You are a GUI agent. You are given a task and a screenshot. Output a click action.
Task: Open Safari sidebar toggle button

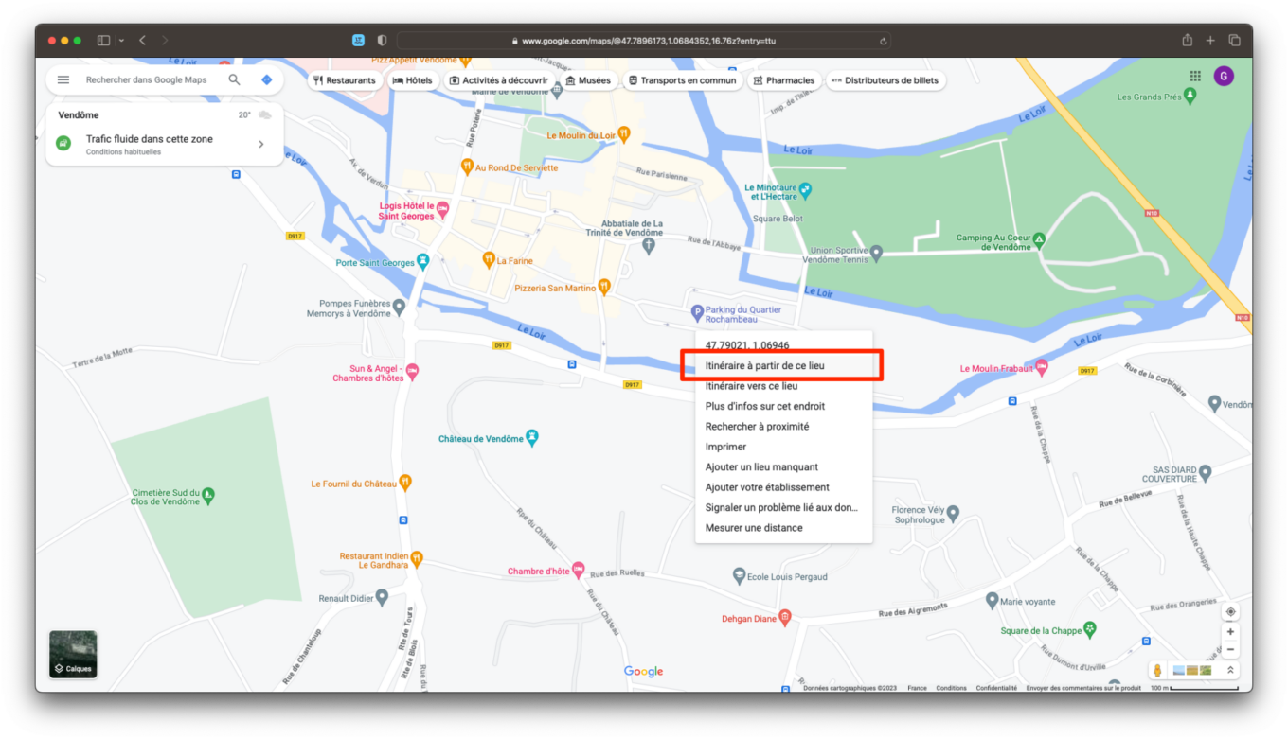(x=103, y=41)
